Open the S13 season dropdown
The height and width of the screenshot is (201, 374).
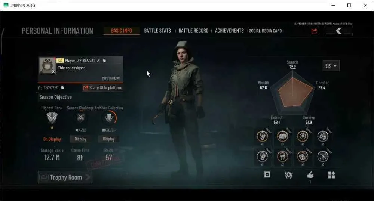coord(331,66)
